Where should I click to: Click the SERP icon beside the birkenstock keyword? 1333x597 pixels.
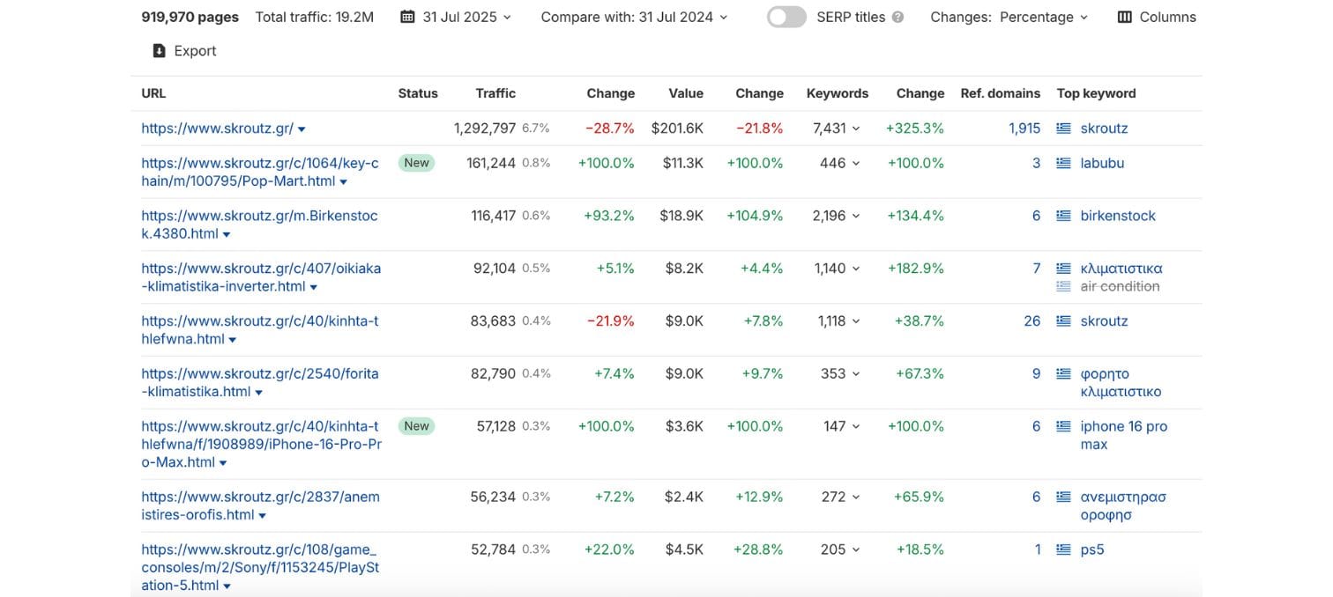pos(1063,216)
